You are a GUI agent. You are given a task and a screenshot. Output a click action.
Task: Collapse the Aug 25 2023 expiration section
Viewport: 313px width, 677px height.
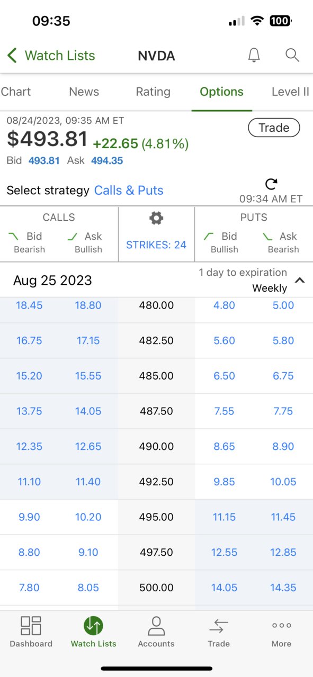point(300,280)
